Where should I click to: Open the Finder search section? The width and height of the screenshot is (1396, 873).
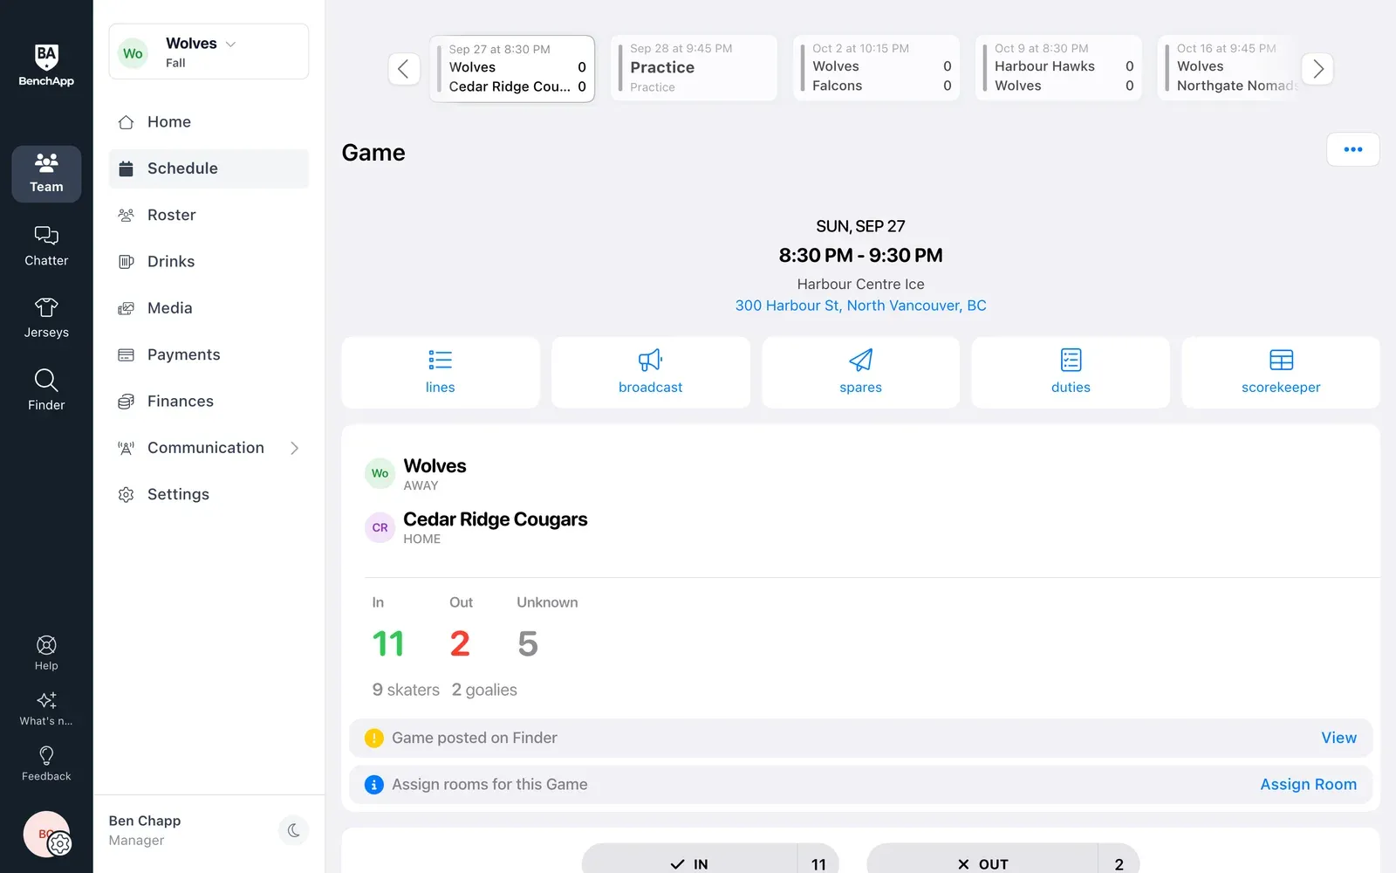[46, 390]
